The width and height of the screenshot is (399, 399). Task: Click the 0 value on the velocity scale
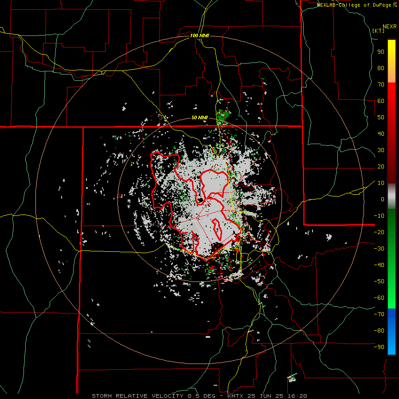pyautogui.click(x=383, y=199)
